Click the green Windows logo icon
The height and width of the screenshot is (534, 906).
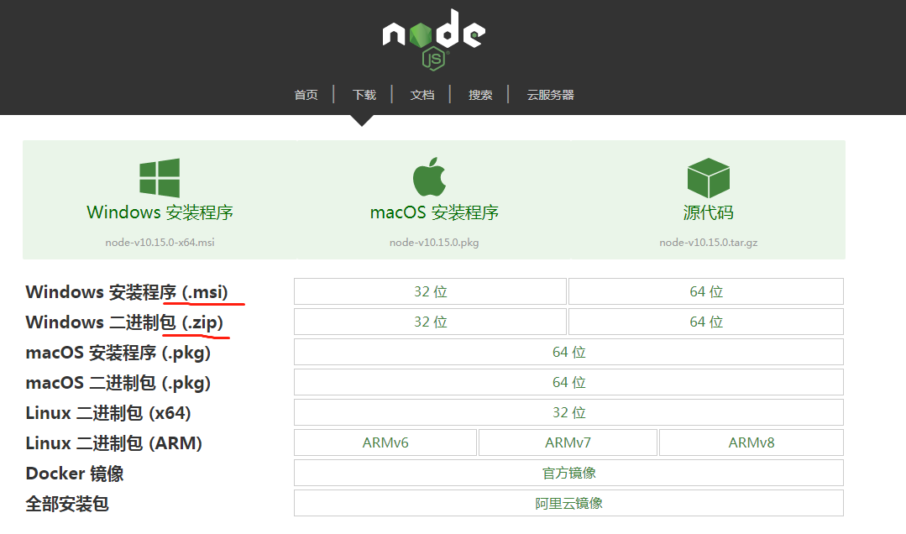point(160,178)
